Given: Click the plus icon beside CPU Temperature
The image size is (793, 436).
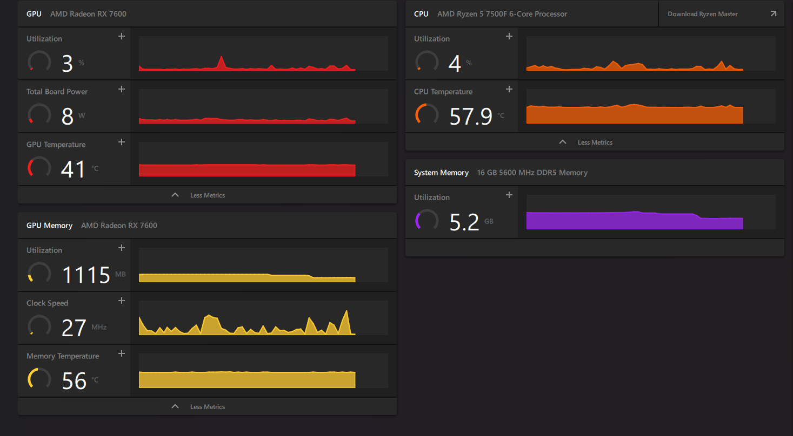Looking at the screenshot, I should [509, 89].
